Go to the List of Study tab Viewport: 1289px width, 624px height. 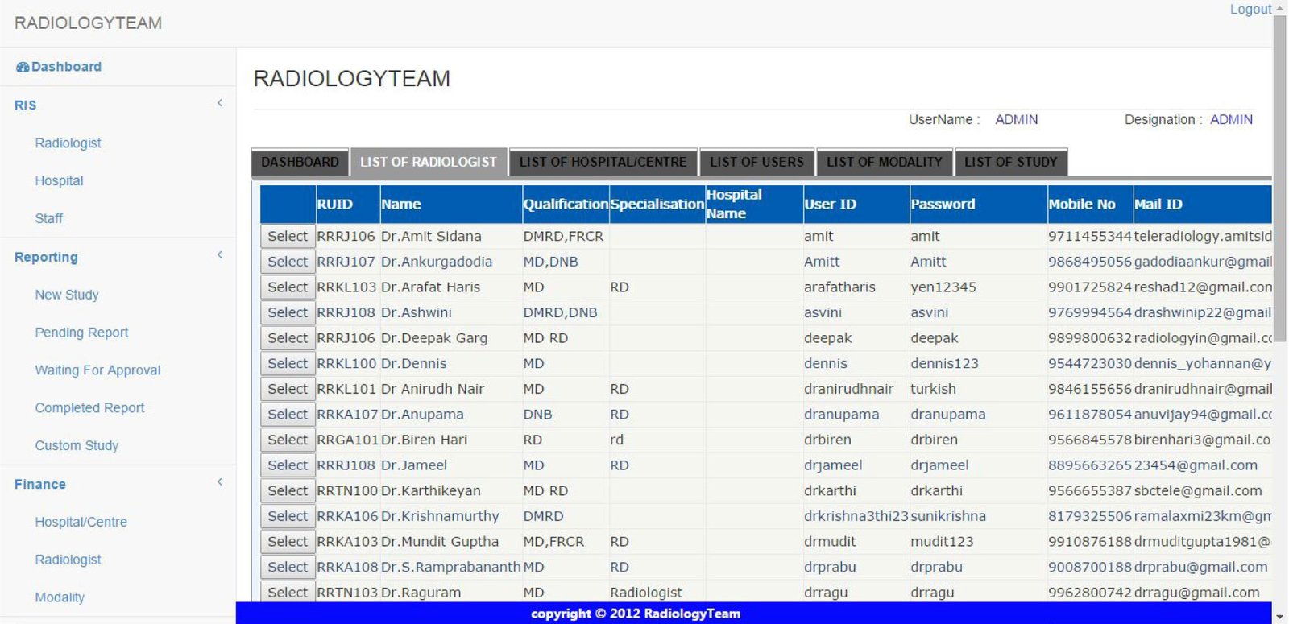[x=1010, y=162]
